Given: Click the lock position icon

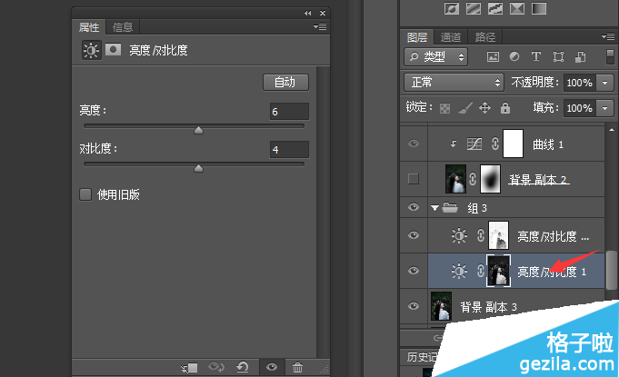Looking at the screenshot, I should pos(484,107).
